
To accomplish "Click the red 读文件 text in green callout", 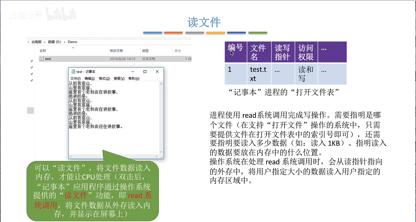I will [76, 196].
